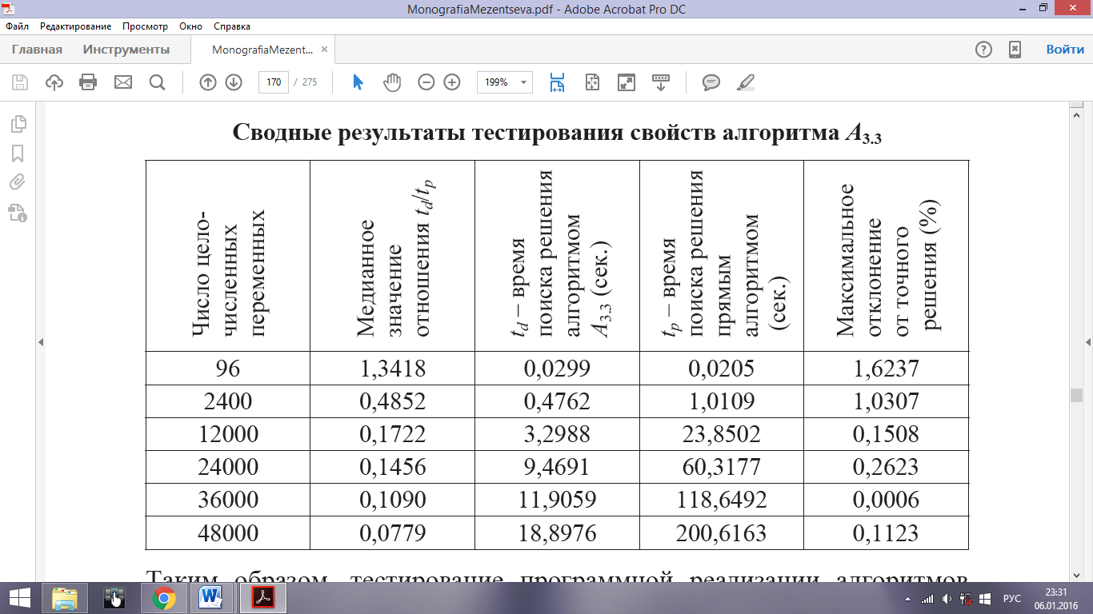Go to next page arrow
Image resolution: width=1093 pixels, height=614 pixels.
(x=234, y=82)
